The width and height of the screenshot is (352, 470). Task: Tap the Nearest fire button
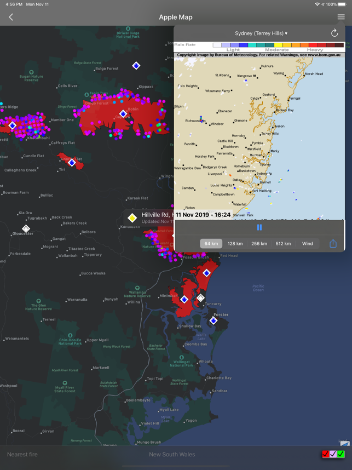pos(22,455)
